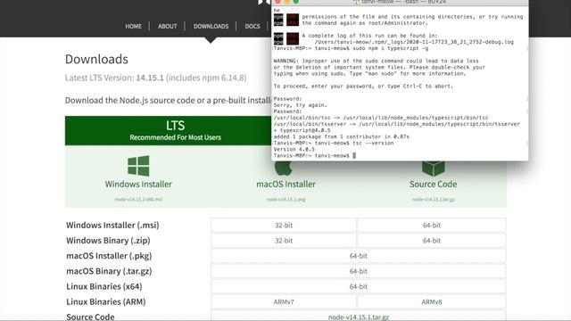Click the 'Linux Binaries (ARM)' row label
This screenshot has height=321, width=571.
[x=105, y=301]
